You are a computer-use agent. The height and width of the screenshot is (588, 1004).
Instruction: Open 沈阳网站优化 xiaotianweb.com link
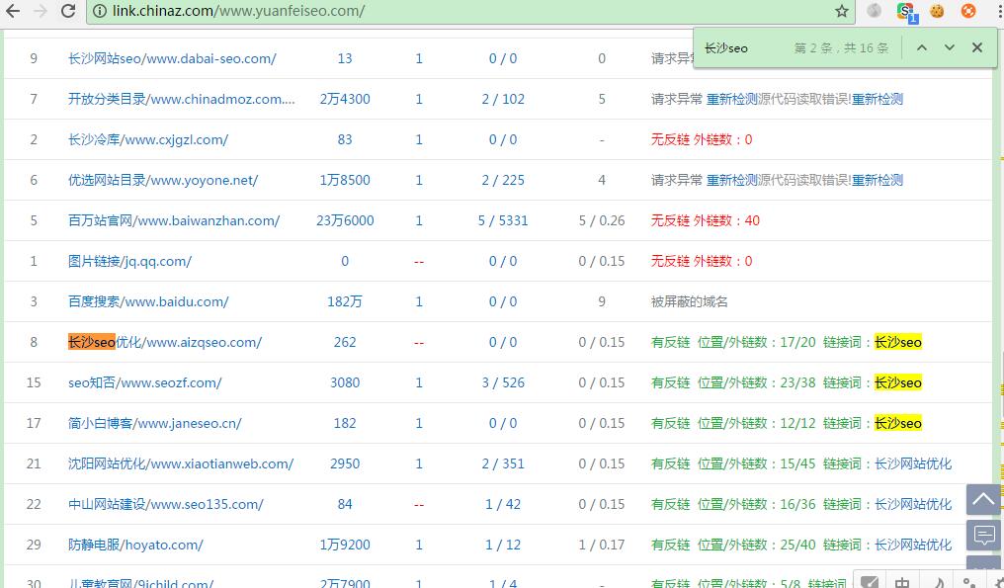click(181, 463)
